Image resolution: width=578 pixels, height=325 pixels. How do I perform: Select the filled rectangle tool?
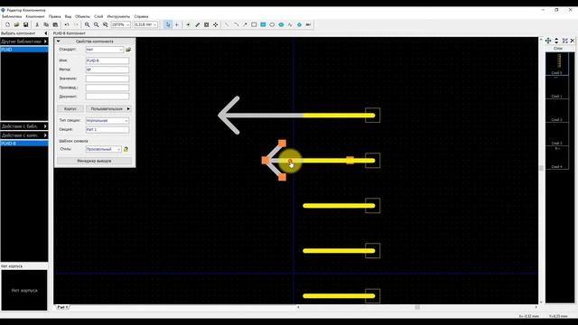[263, 24]
